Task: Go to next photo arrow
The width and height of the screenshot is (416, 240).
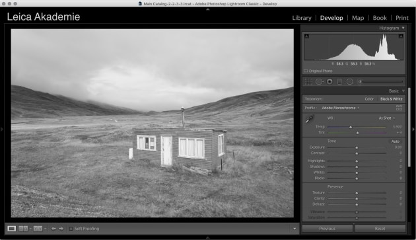Action: click(x=61, y=229)
